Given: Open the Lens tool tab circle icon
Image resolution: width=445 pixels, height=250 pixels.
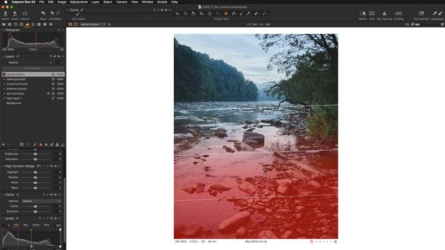Looking at the screenshot, I should (15, 25).
